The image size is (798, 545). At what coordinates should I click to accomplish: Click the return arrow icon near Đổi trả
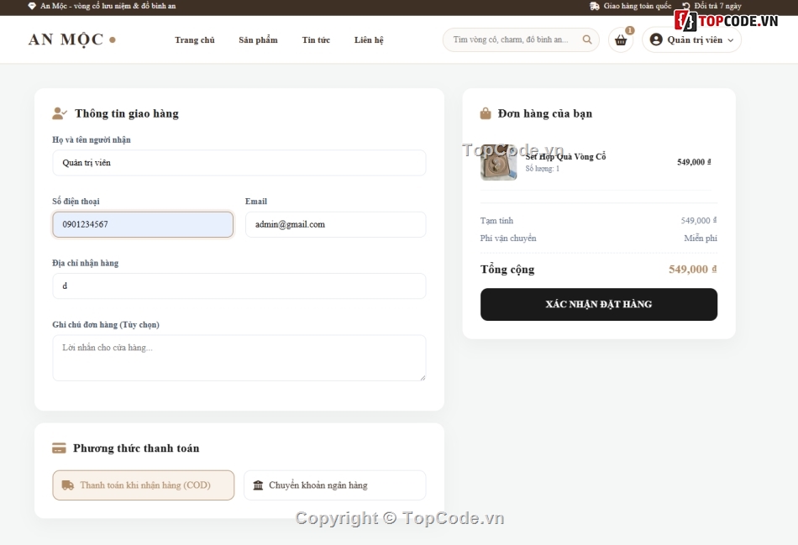(686, 6)
